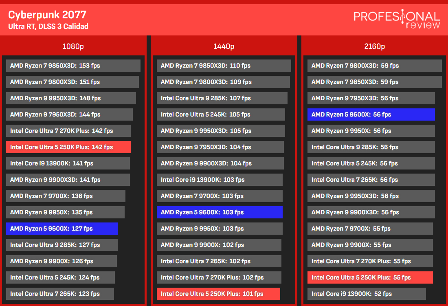The image size is (448, 306).
Task: Click 'AMD Ryzen 7 9800X3D: 151 fps' bar
Action: coord(72,82)
